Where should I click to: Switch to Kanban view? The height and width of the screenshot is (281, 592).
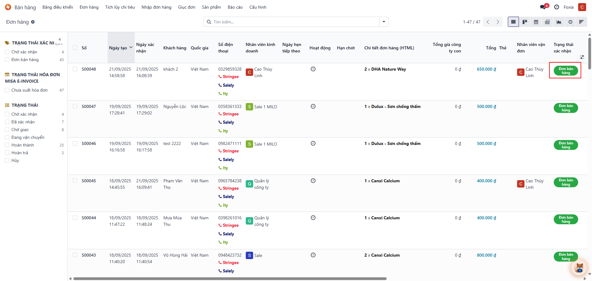tap(524, 22)
